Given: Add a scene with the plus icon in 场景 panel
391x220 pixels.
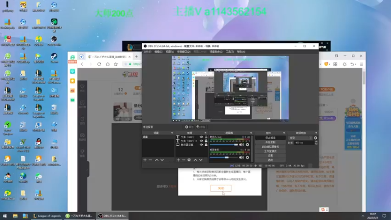Looking at the screenshot, I should click(145, 160).
